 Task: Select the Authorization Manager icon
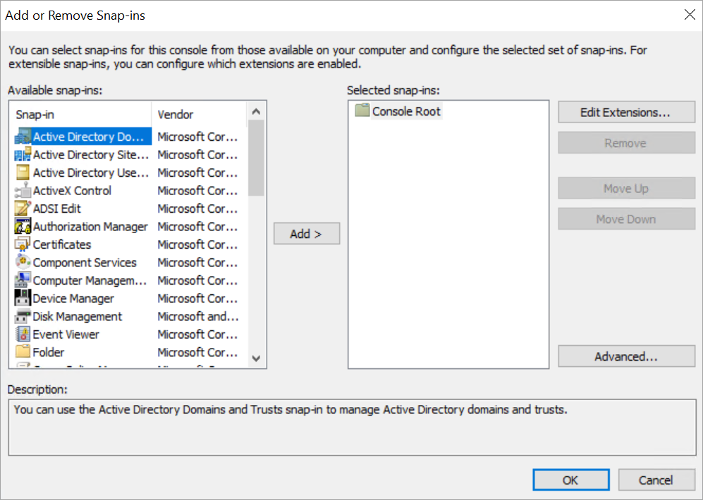click(x=23, y=227)
